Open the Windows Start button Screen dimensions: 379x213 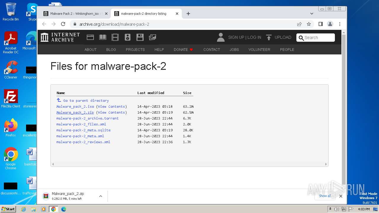(x=8, y=209)
